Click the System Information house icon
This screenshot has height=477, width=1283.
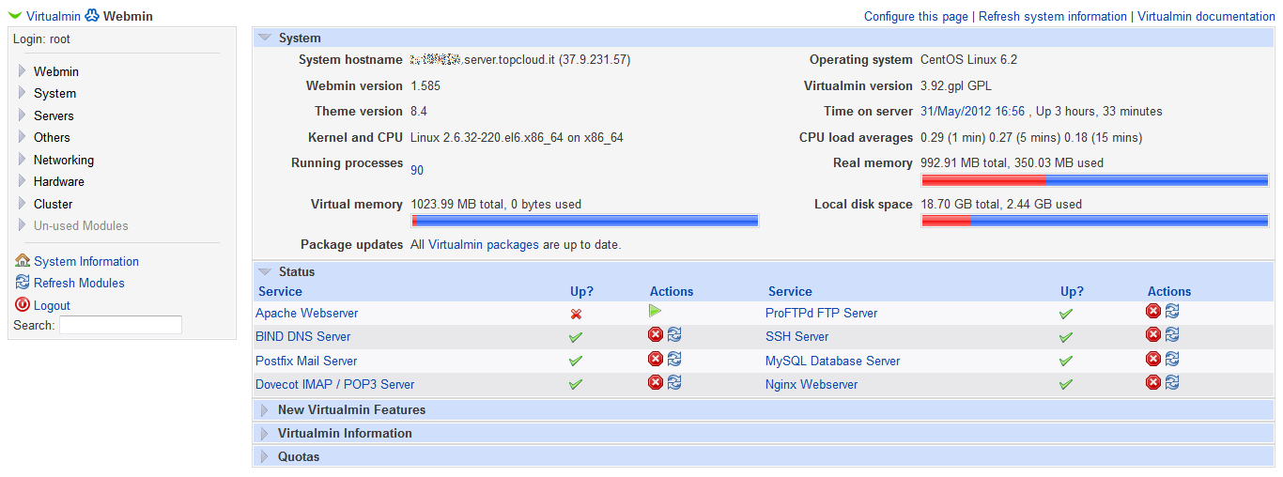tap(23, 261)
